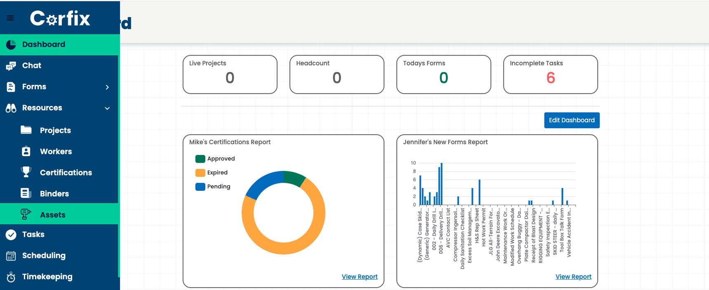The width and height of the screenshot is (709, 290).
Task: Toggle the Approved legend series
Action: pyautogui.click(x=200, y=159)
